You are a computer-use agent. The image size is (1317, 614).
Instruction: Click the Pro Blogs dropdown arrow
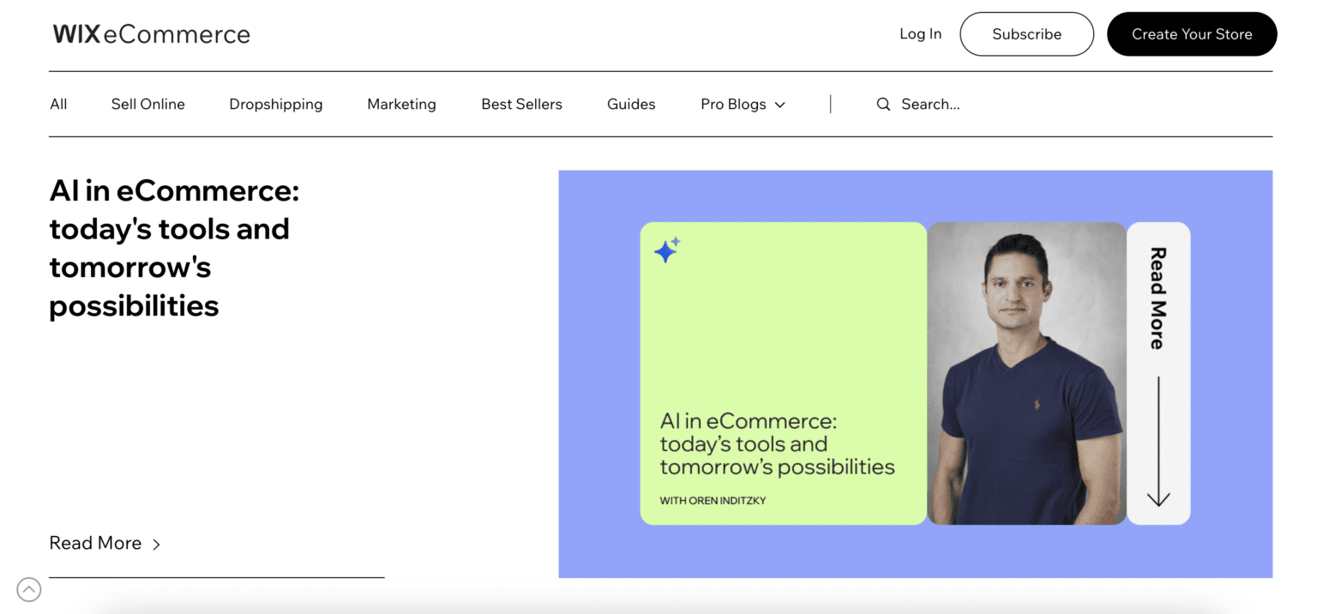coord(781,105)
